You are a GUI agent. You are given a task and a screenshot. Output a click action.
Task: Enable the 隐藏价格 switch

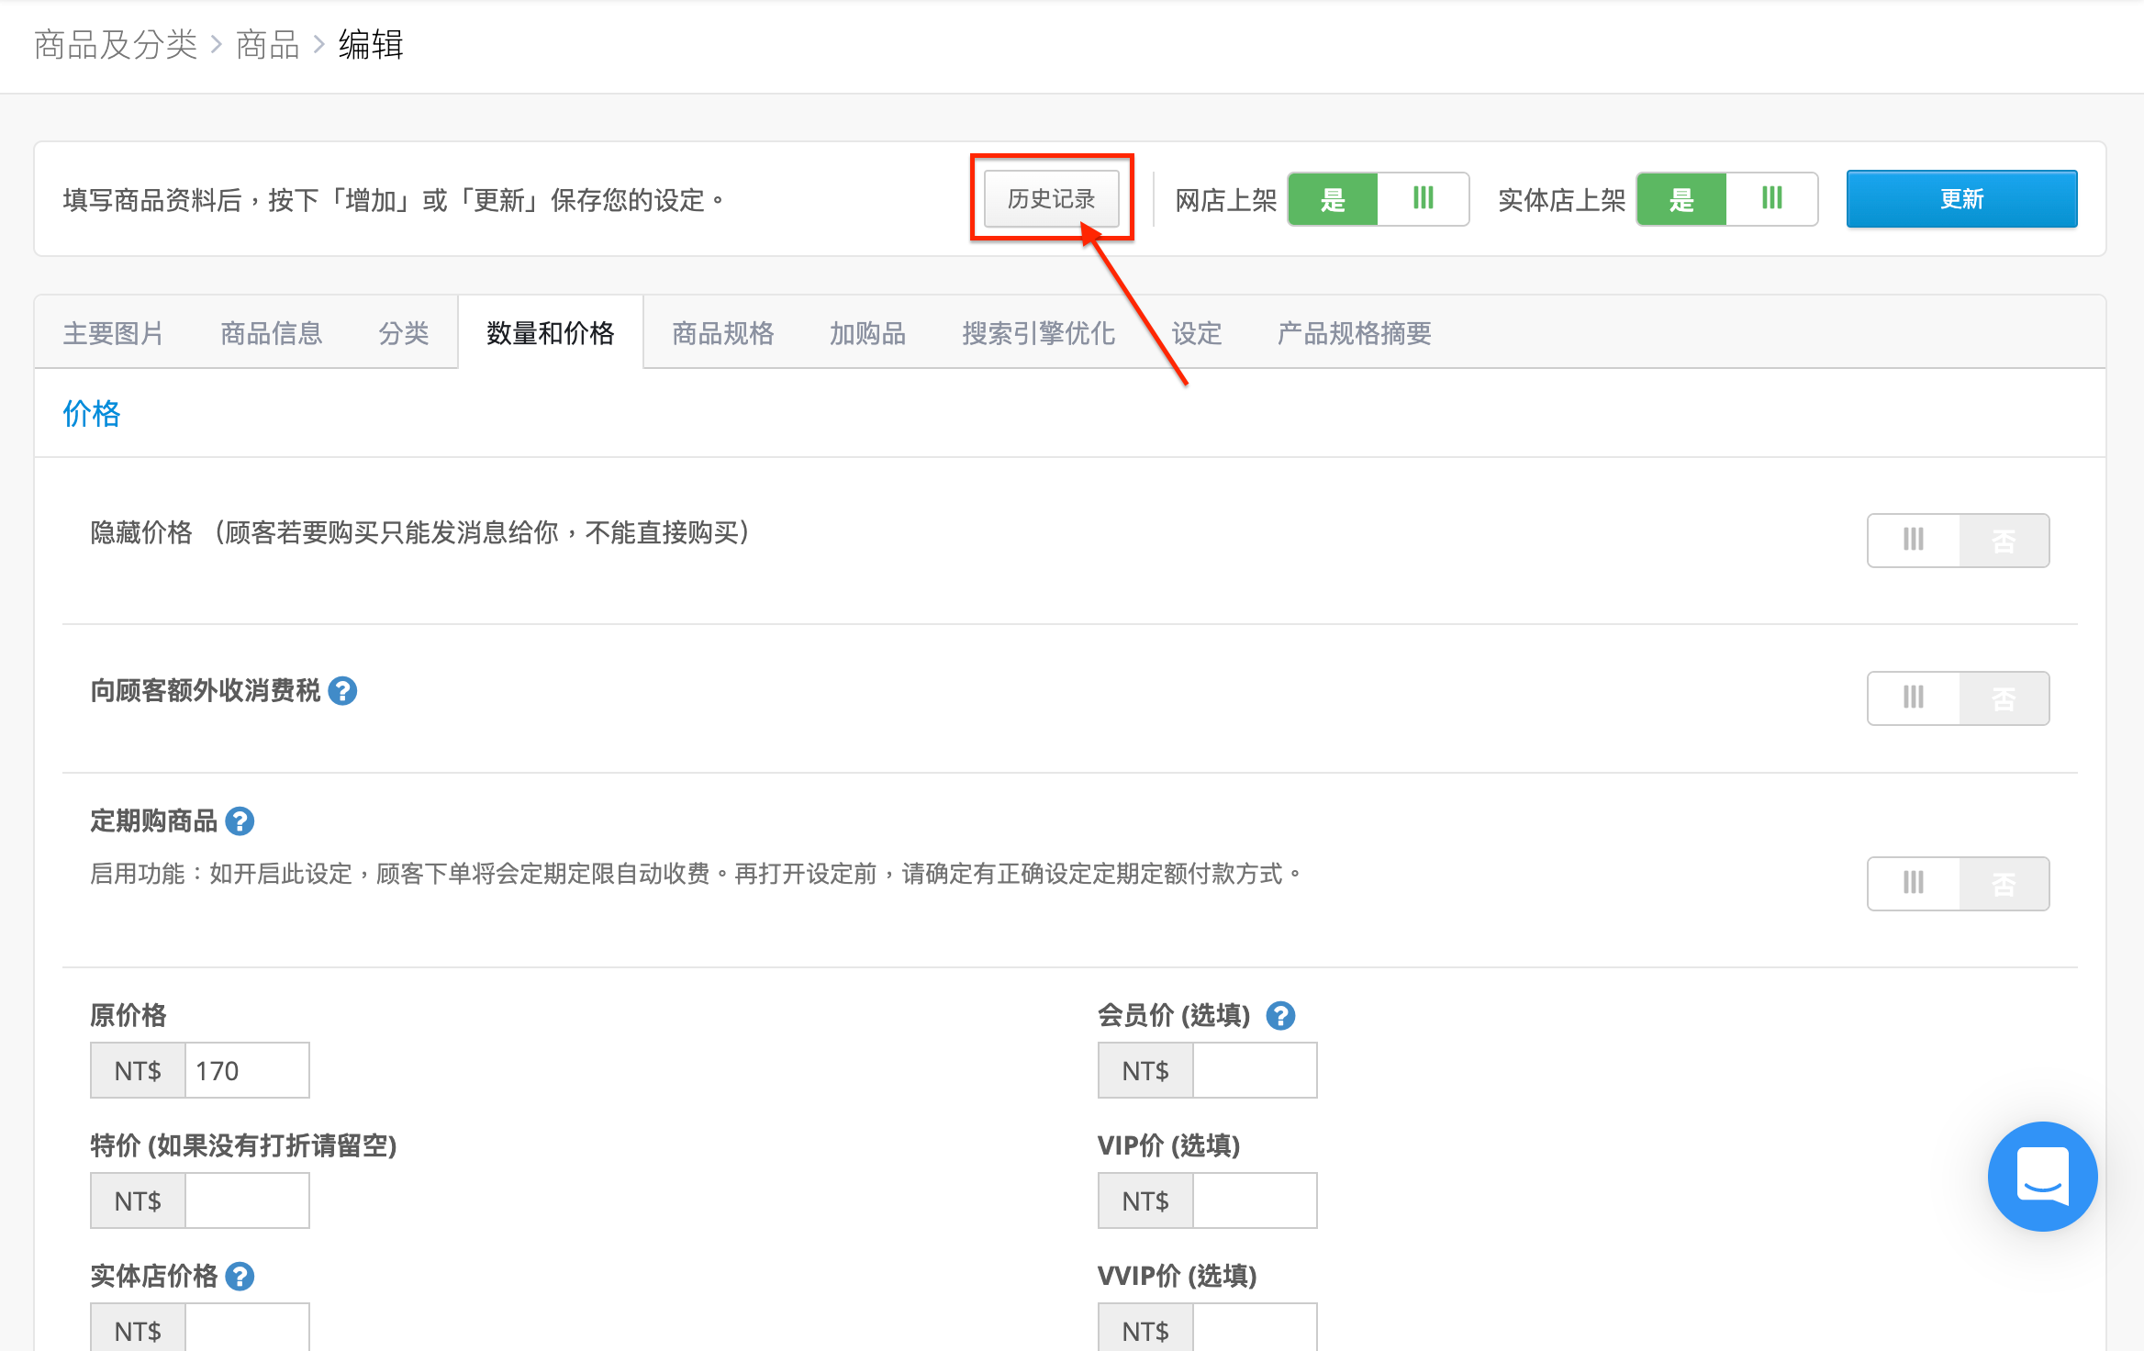point(1959,541)
